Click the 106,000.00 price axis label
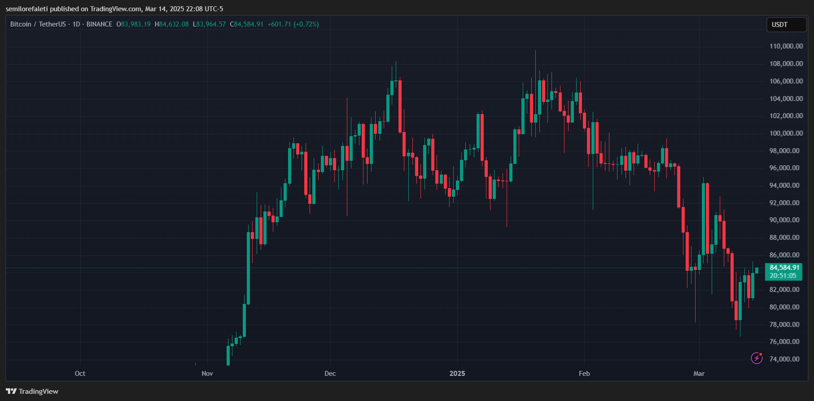Viewport: 814px width, 401px height. pos(786,81)
